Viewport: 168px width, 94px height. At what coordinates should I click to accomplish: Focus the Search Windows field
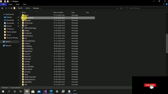(x=145, y=8)
